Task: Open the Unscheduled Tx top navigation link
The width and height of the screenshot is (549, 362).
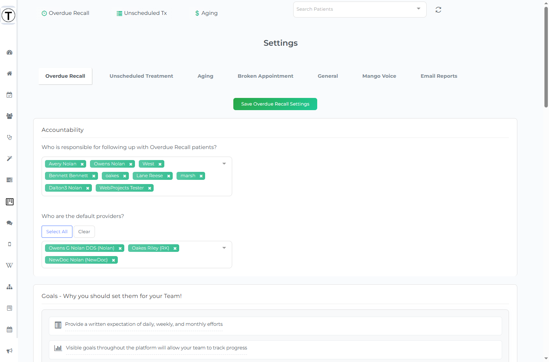Action: click(142, 13)
